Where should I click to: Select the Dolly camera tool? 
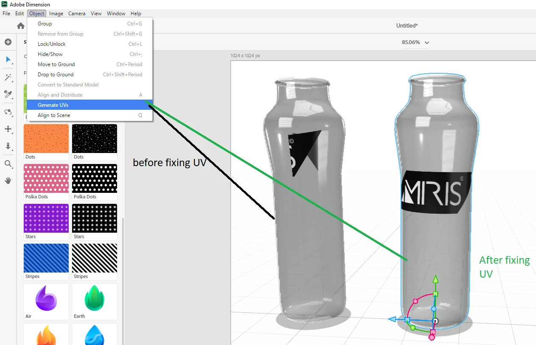(8, 146)
